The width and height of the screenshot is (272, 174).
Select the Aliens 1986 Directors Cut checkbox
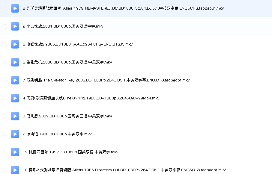[x=5, y=170]
